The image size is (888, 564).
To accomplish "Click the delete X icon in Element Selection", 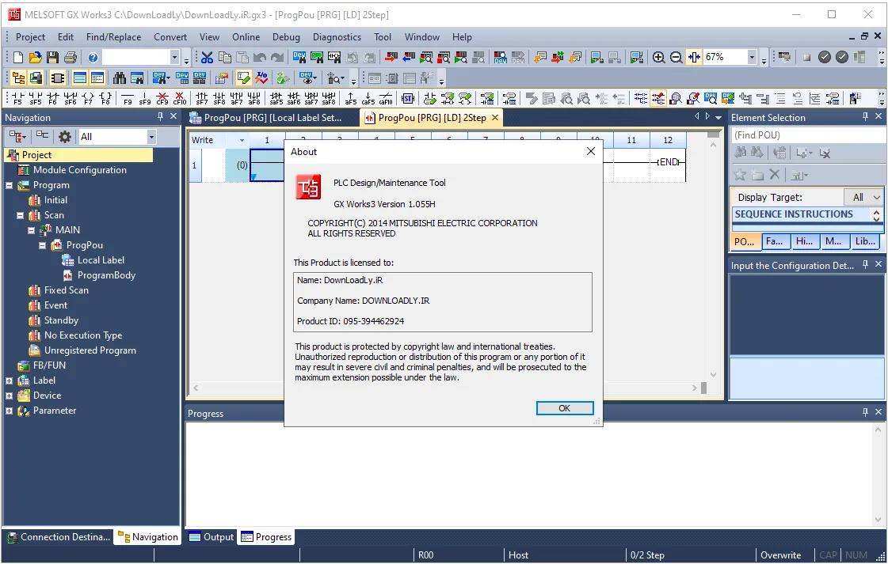I will (x=775, y=175).
